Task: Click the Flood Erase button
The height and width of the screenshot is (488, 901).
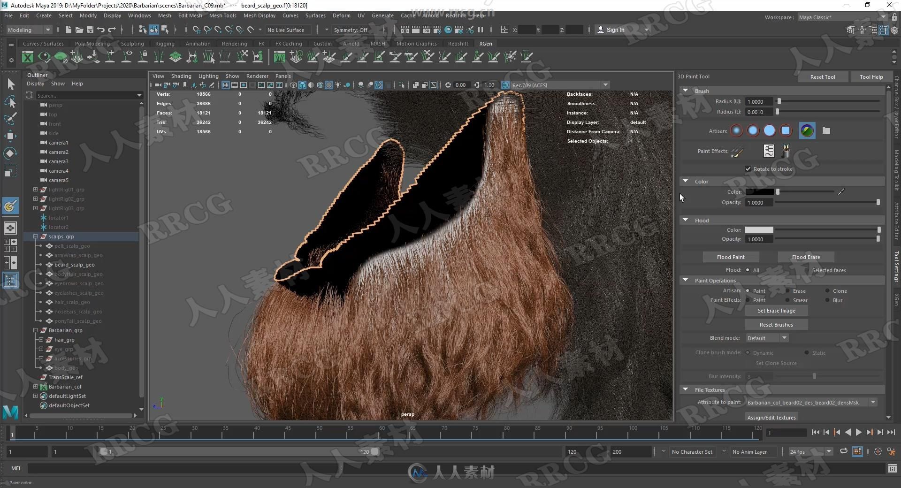Action: (x=806, y=257)
